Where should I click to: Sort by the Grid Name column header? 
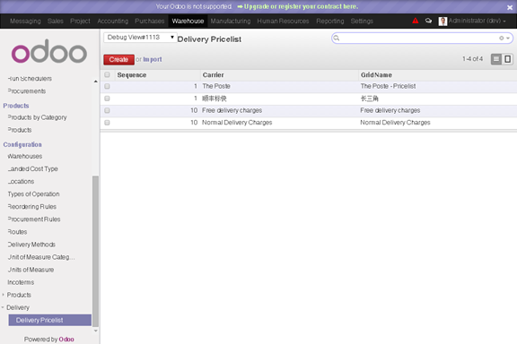click(x=376, y=75)
